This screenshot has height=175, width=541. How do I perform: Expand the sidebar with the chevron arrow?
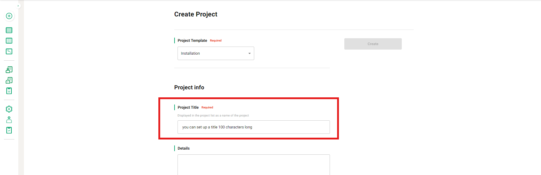point(18,6)
